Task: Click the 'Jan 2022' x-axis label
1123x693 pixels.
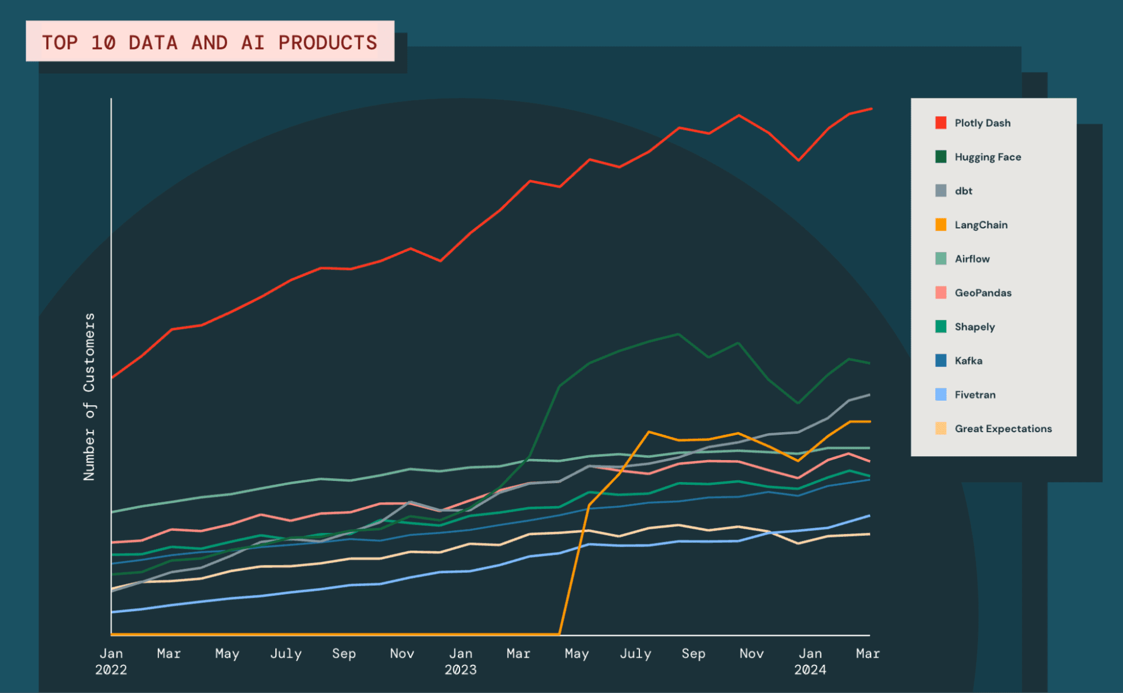Action: [111, 662]
